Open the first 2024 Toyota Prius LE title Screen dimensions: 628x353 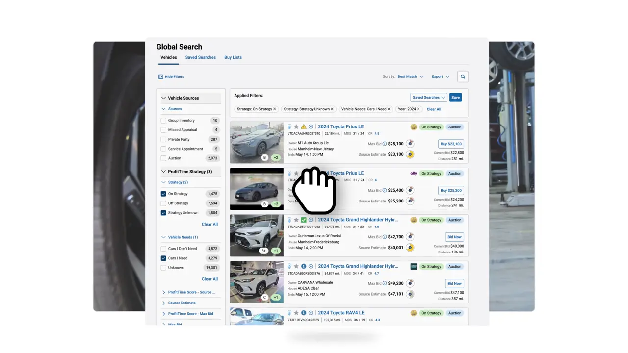[x=341, y=127]
